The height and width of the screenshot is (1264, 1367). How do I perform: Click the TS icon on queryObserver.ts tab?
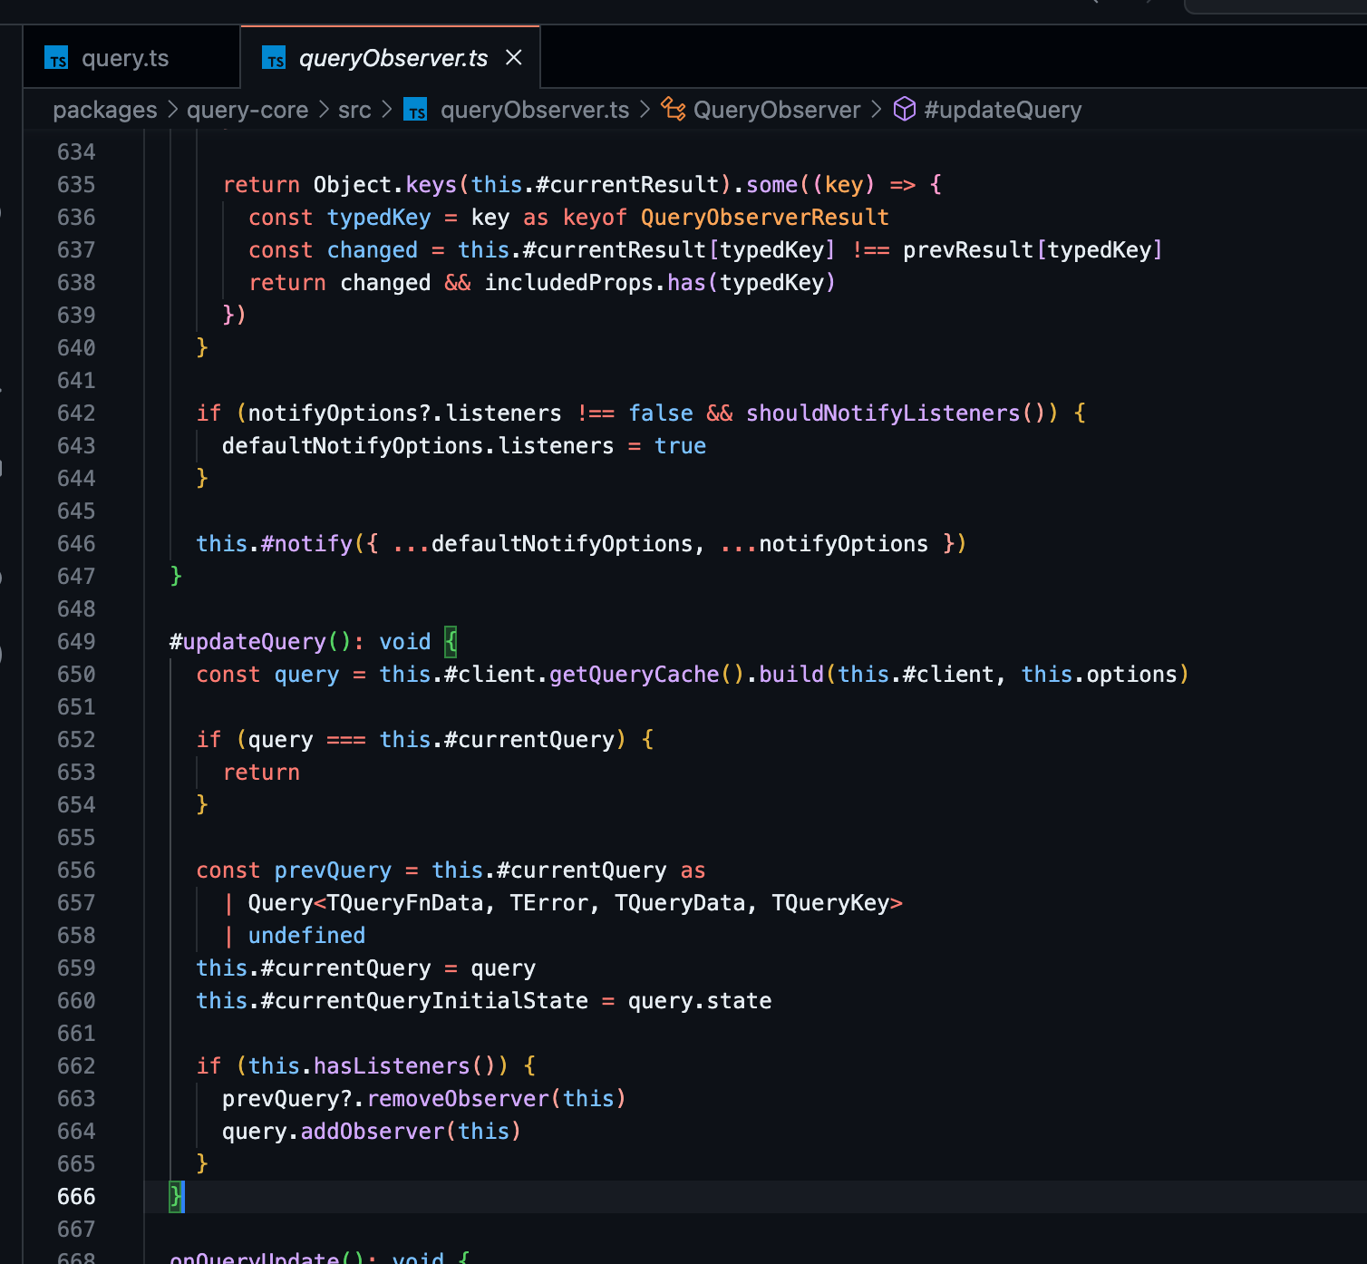click(x=274, y=59)
